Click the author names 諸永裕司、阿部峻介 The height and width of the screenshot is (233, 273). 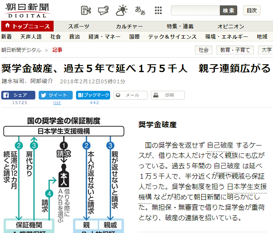[27, 81]
